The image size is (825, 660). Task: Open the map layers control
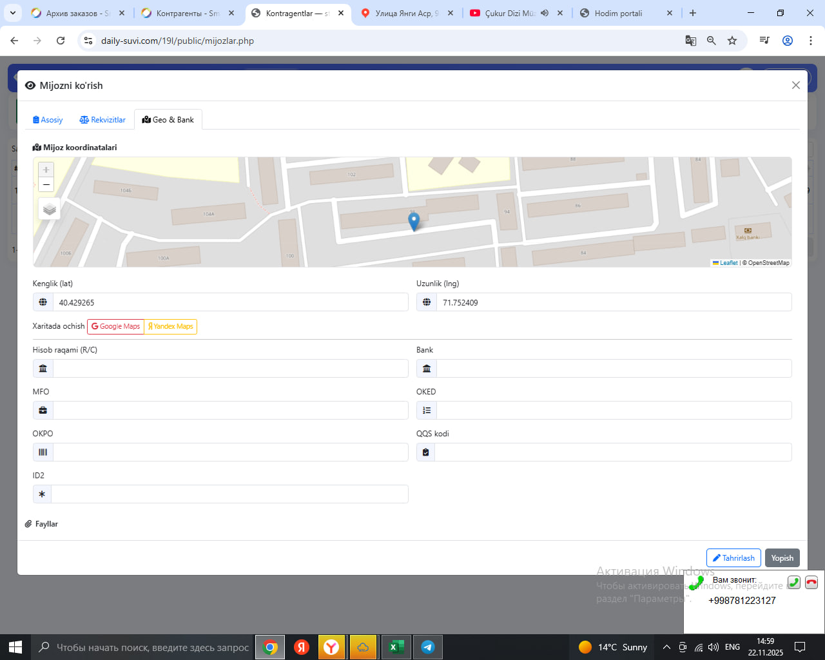[50, 209]
